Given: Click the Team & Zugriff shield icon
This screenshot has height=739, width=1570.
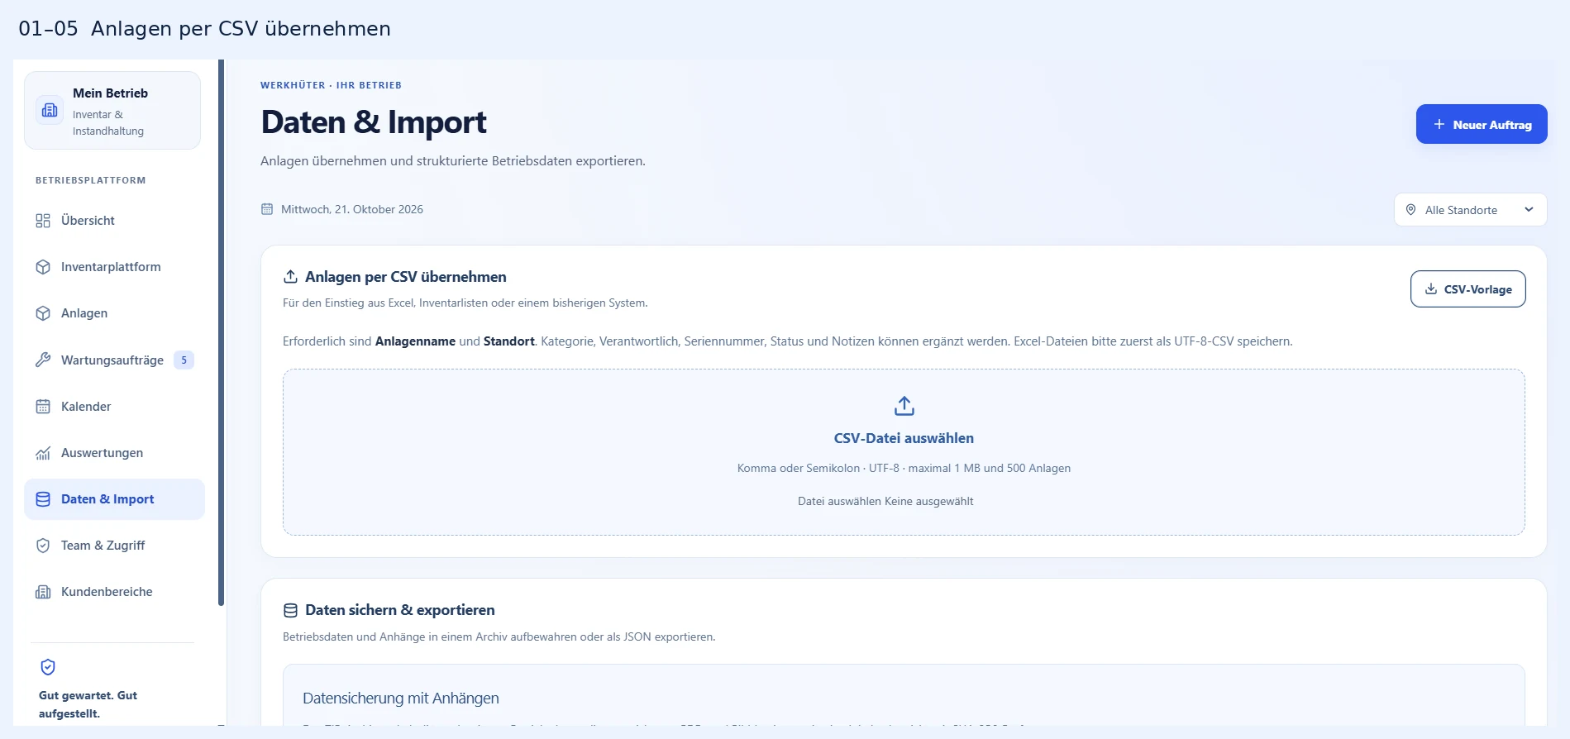Looking at the screenshot, I should tap(43, 546).
